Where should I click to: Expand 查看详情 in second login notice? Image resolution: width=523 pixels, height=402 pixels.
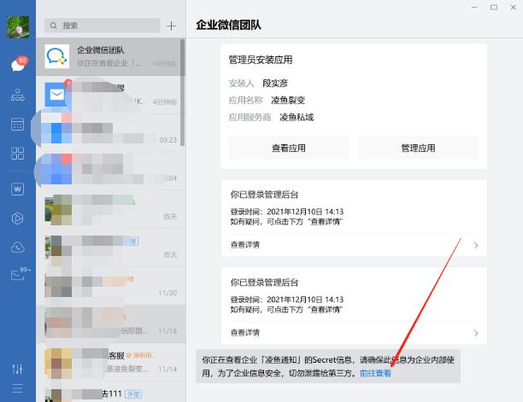coord(353,332)
